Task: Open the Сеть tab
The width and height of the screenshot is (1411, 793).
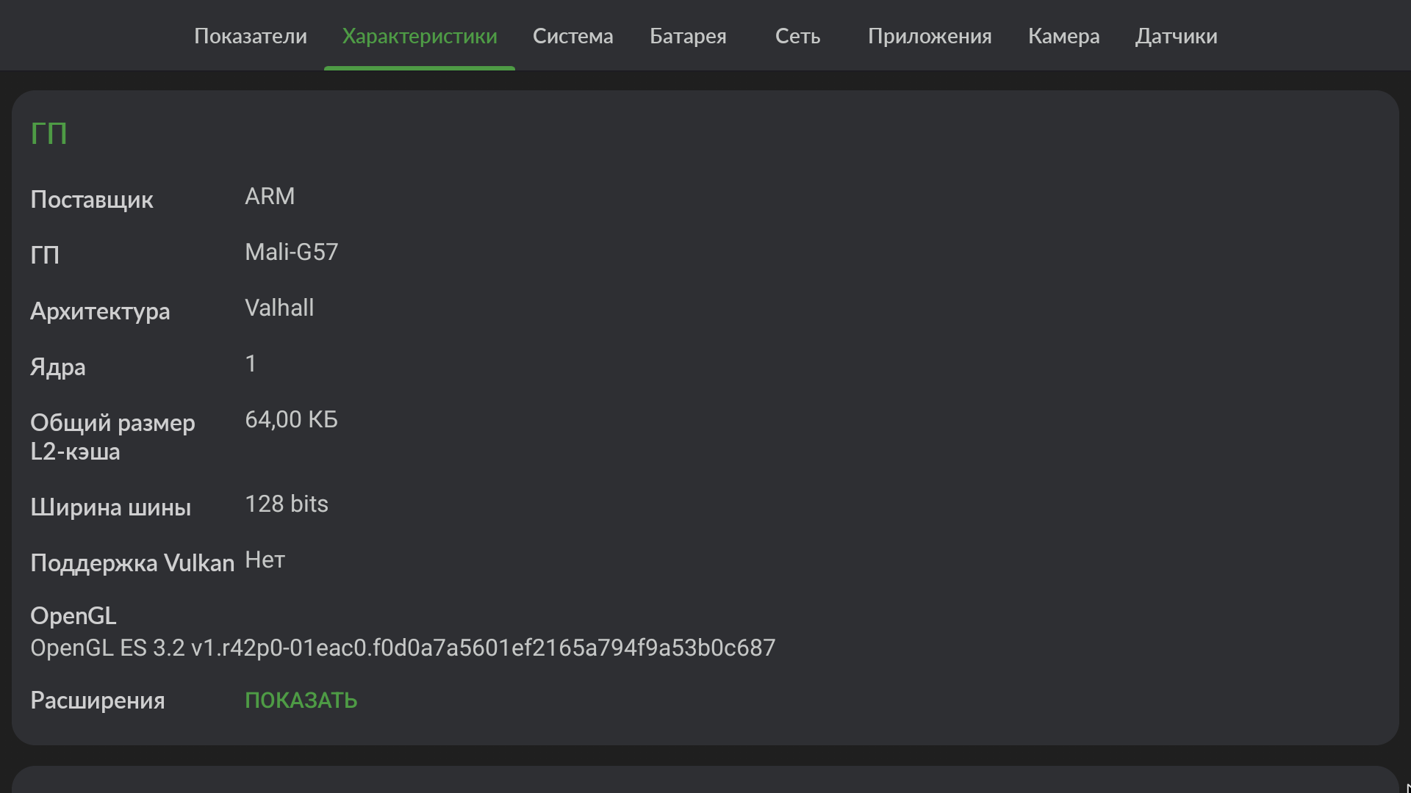Action: click(797, 36)
